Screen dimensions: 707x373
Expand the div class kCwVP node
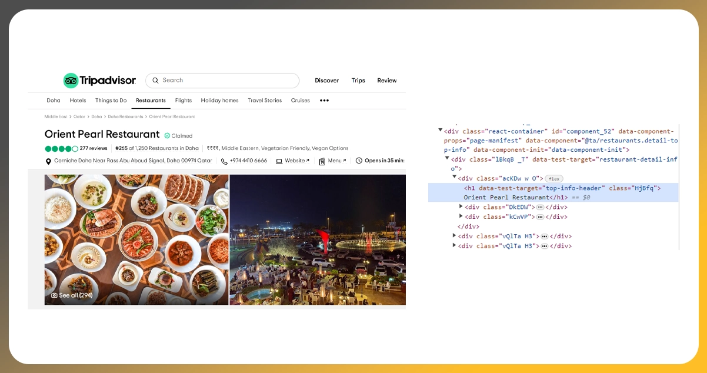point(461,217)
